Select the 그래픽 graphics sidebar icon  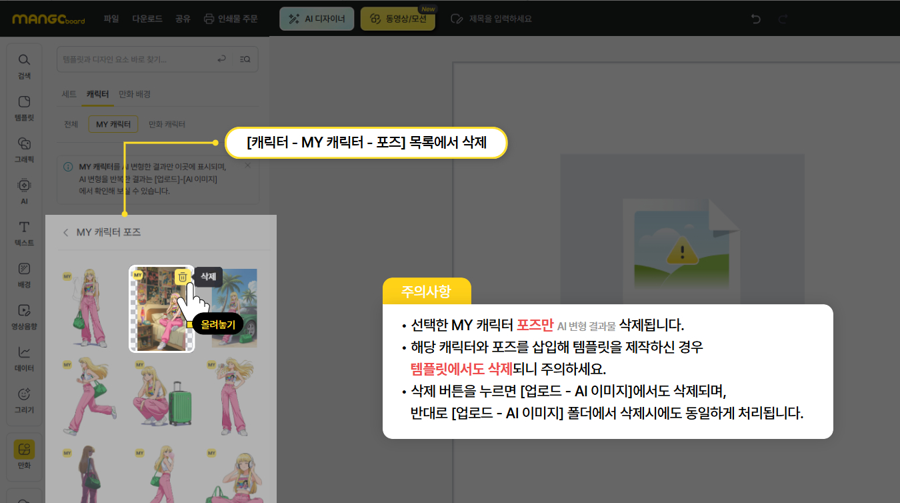[24, 149]
